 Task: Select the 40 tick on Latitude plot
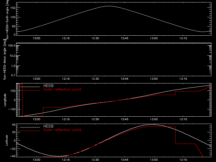(x=14, y=125)
